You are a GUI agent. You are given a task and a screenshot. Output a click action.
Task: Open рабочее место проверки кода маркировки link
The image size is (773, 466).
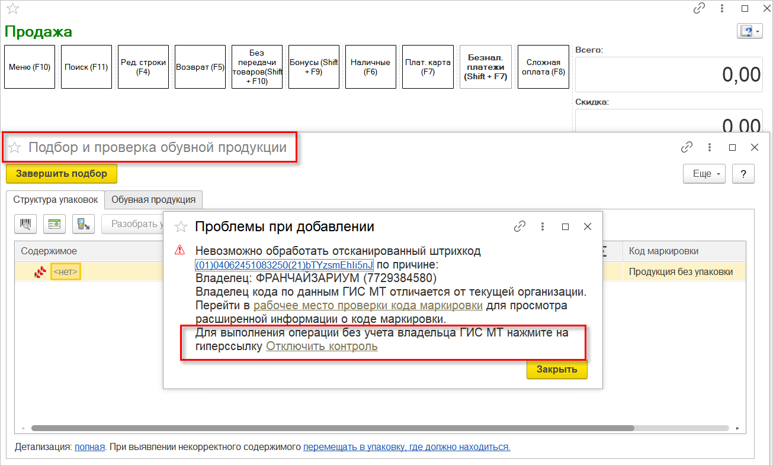368,306
